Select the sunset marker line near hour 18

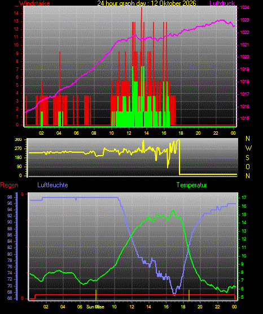coord(189,295)
